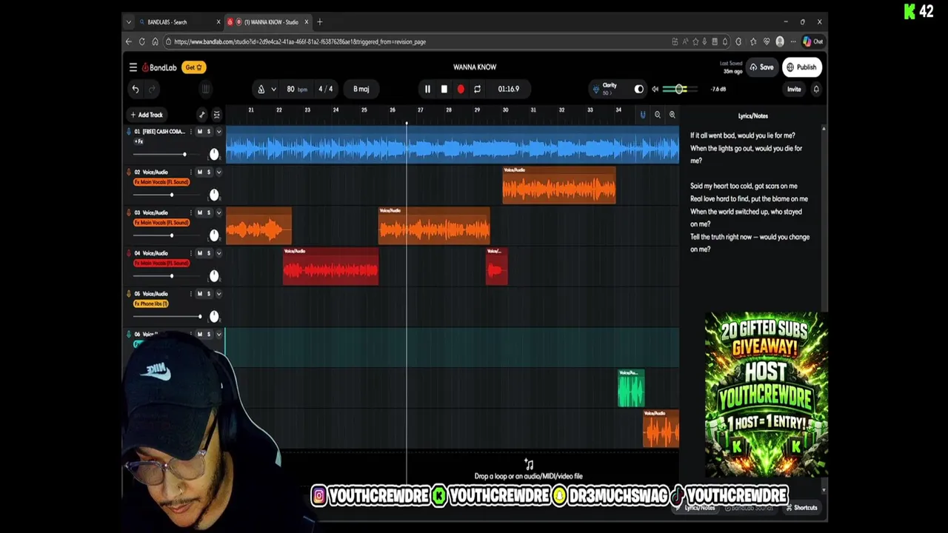This screenshot has width=948, height=533.
Task: Click the 80 bpm tempo field
Action: click(296, 89)
